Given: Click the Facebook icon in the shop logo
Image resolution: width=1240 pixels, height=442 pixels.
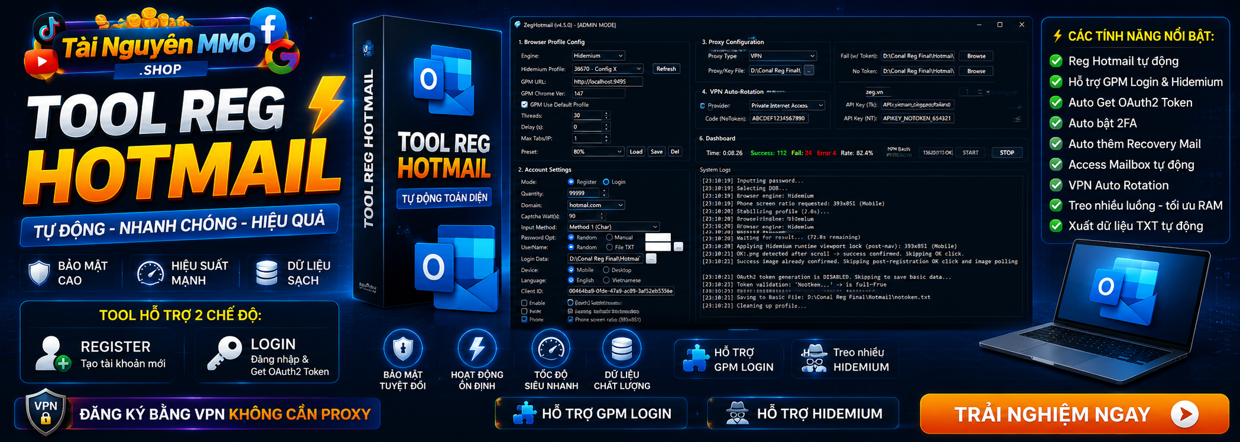Looking at the screenshot, I should 269,25.
